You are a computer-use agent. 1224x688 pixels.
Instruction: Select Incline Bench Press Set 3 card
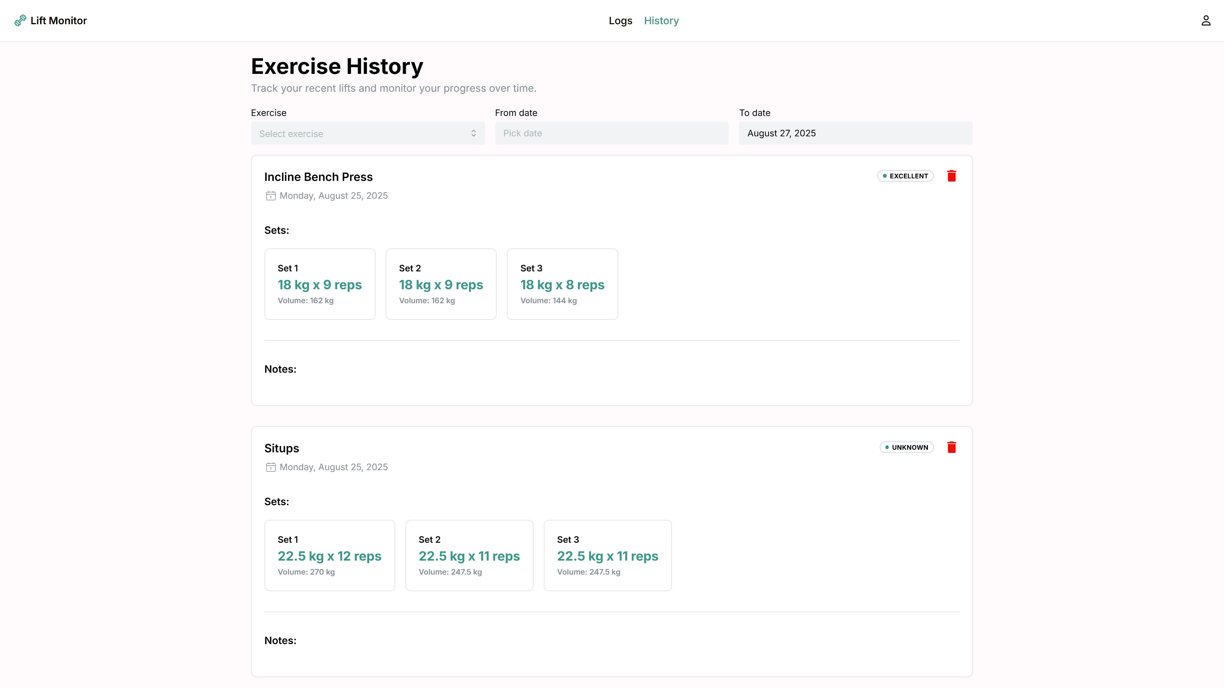point(562,284)
